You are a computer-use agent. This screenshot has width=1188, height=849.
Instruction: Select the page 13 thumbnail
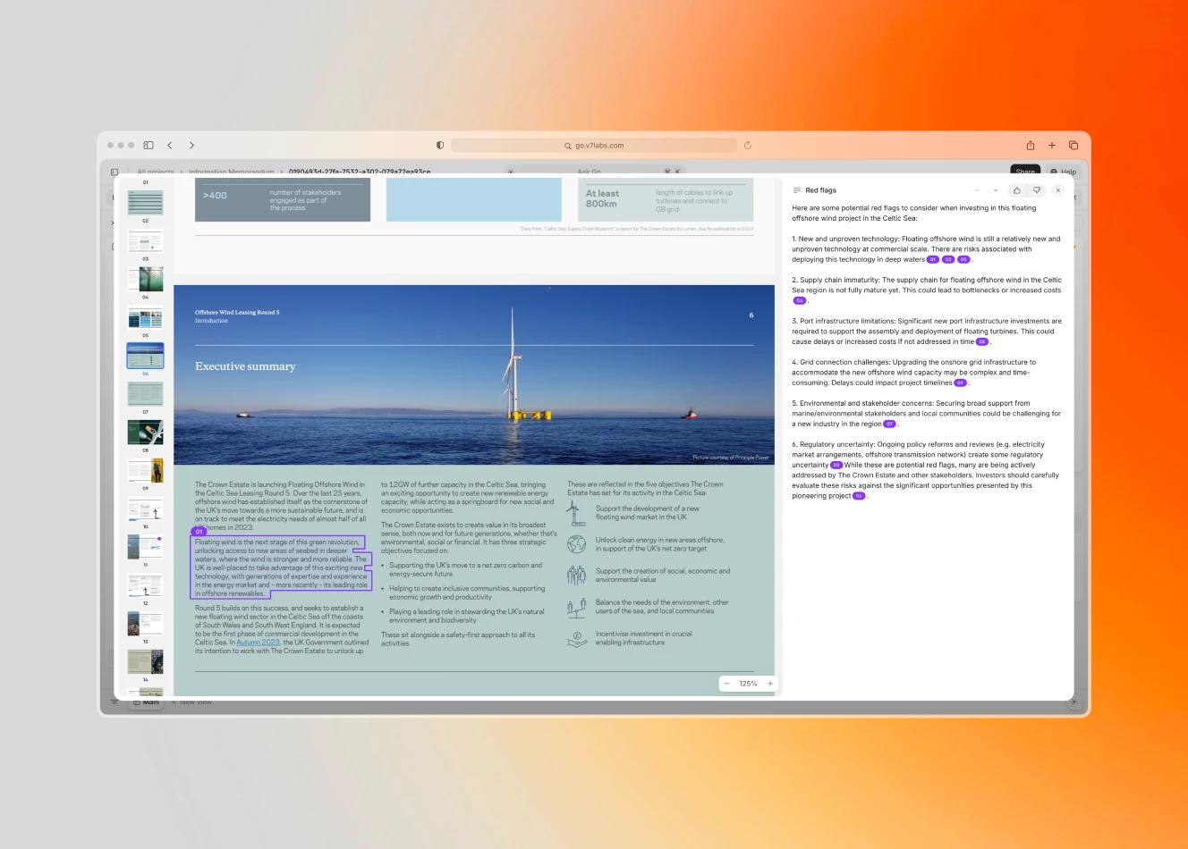pos(145,624)
